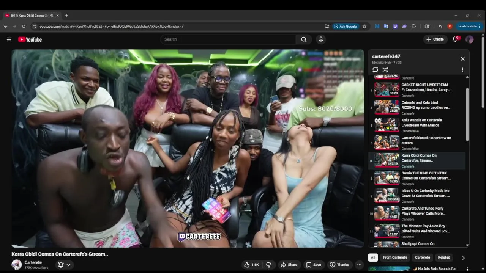Open the account avatar menu
The width and height of the screenshot is (486, 273).
tap(470, 39)
